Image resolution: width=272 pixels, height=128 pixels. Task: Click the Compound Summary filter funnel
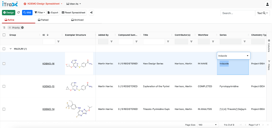pos(137,42)
